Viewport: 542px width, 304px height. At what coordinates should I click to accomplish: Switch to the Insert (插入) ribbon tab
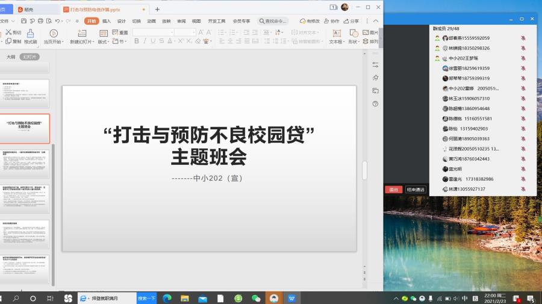pos(107,21)
